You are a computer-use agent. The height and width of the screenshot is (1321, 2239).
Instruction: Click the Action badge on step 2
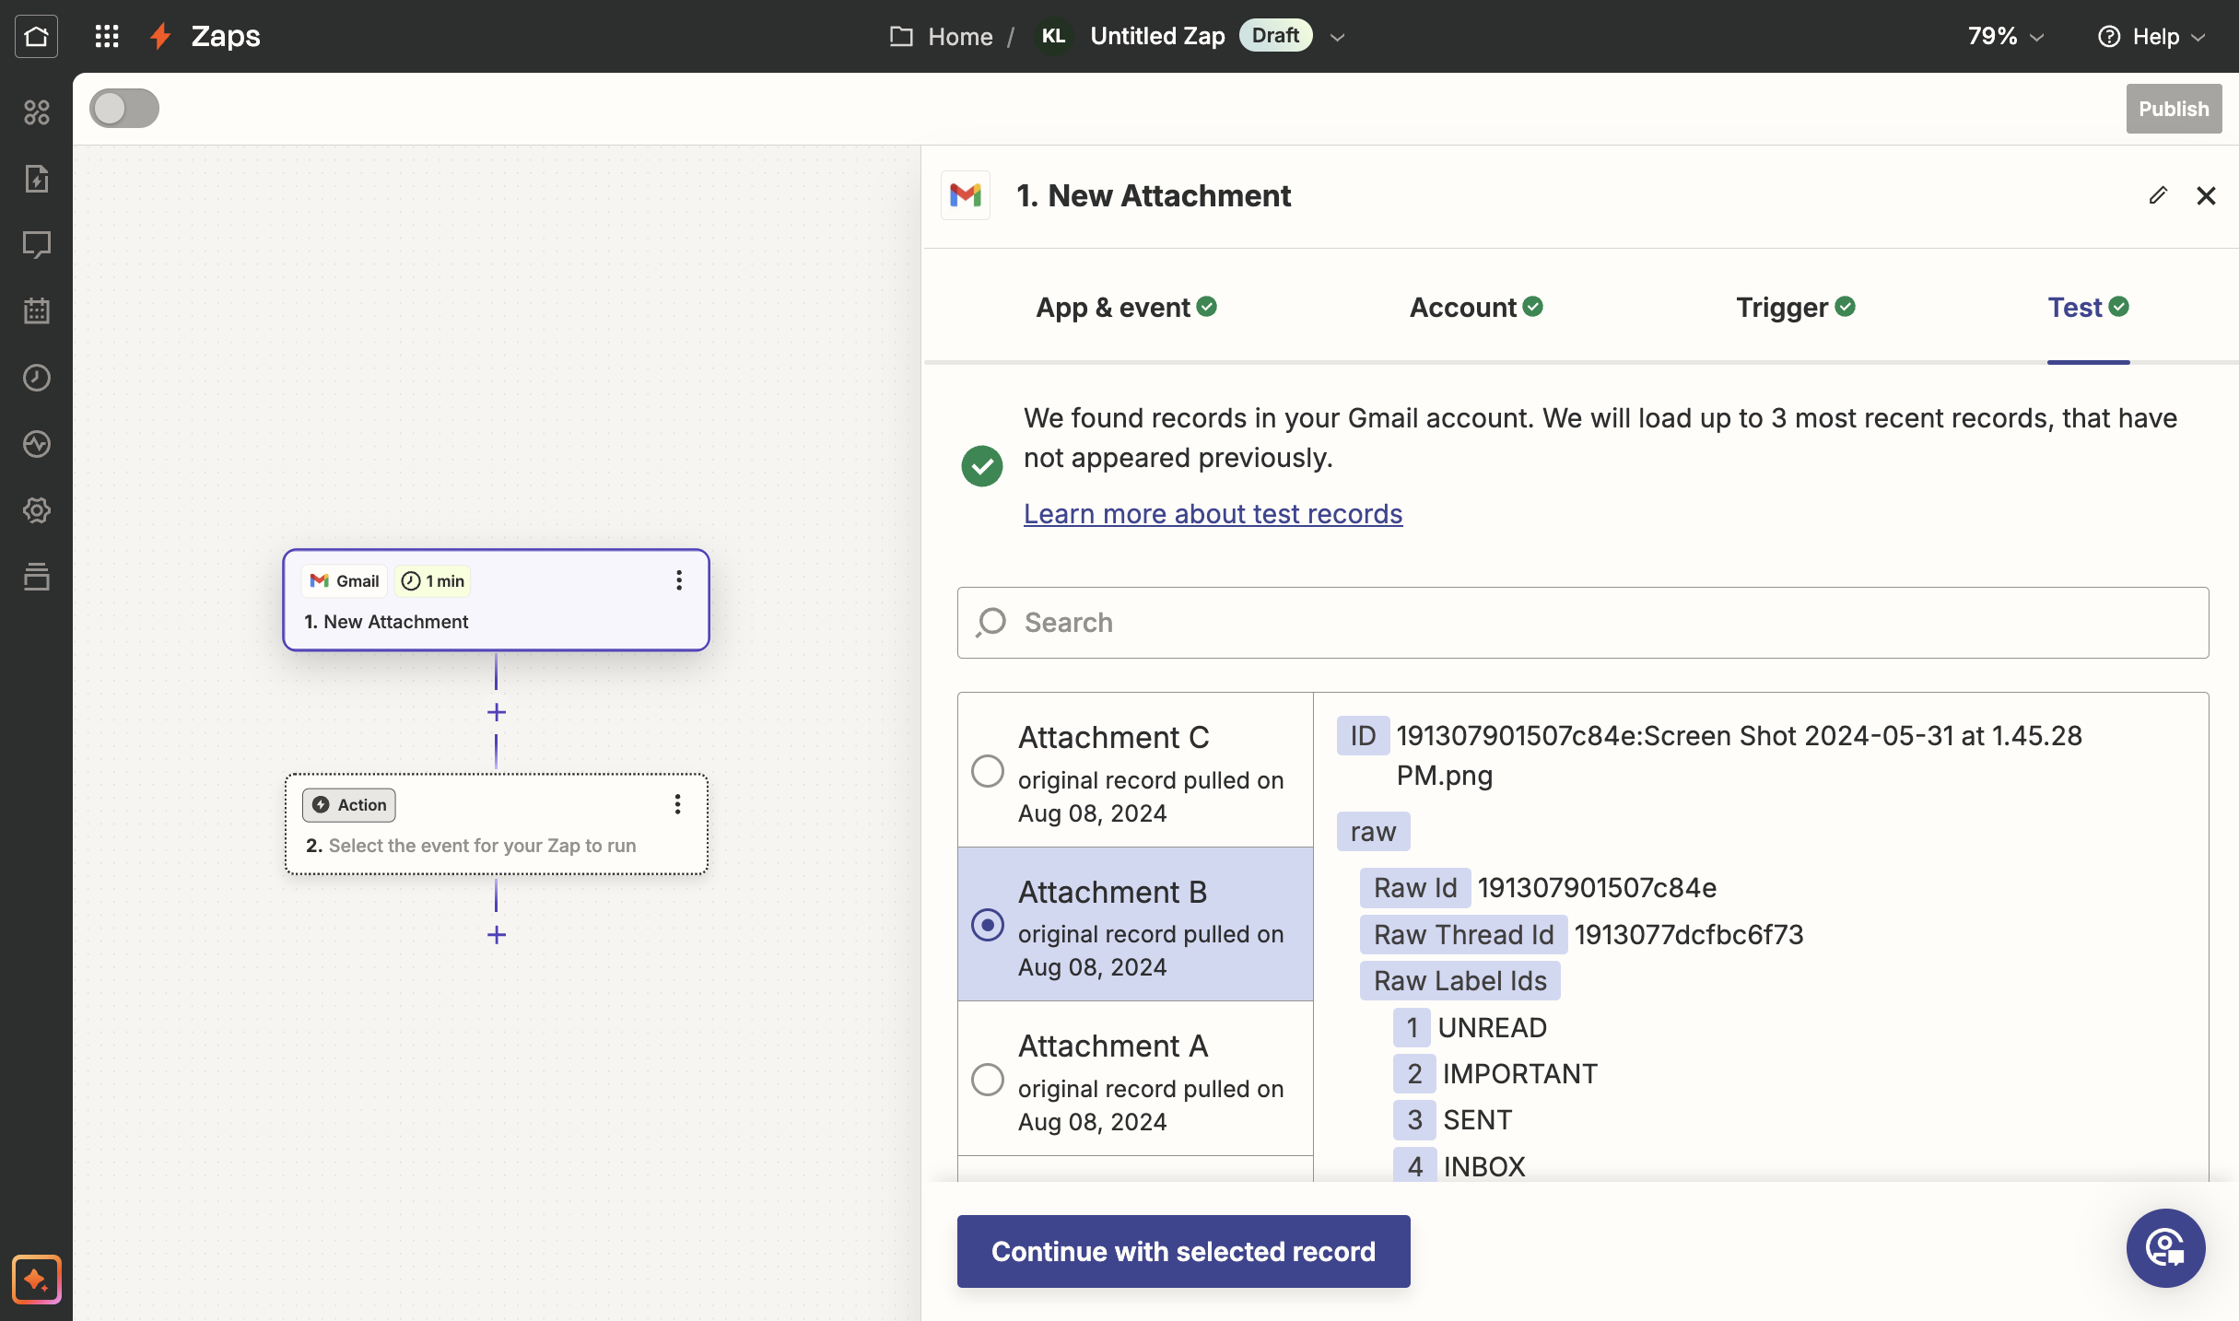[349, 805]
